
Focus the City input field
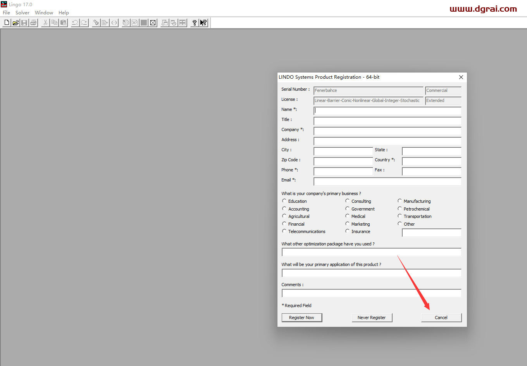pyautogui.click(x=343, y=151)
